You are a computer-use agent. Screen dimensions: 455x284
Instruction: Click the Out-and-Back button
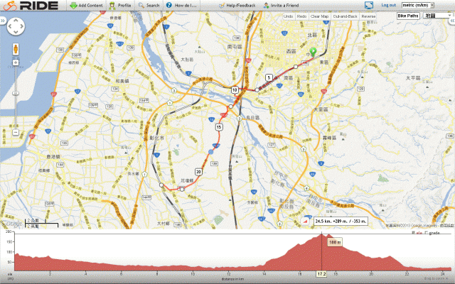click(x=345, y=16)
